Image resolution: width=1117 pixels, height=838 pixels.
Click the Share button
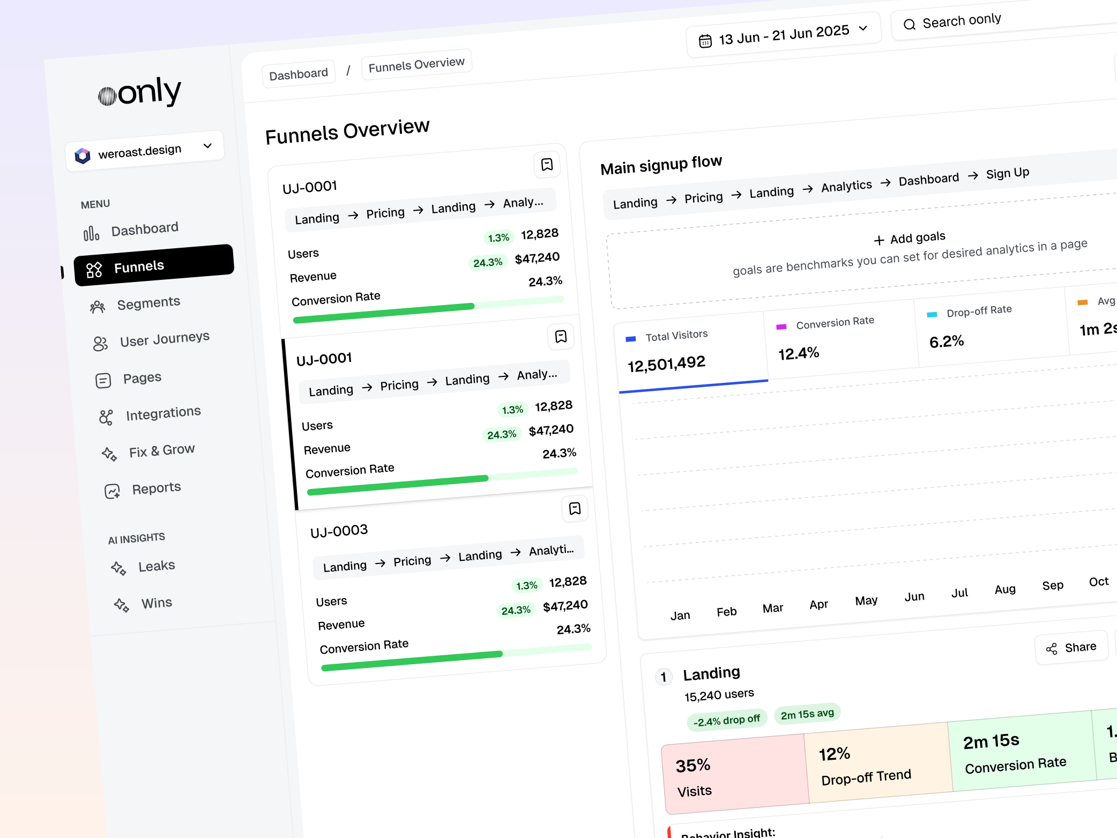tap(1071, 648)
